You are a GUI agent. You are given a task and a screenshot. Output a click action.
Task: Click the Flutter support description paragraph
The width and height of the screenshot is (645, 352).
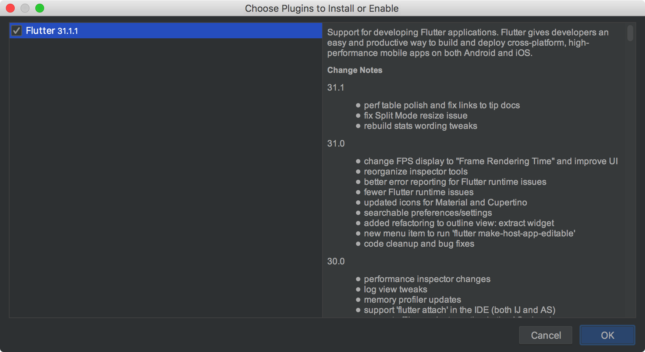click(x=468, y=43)
